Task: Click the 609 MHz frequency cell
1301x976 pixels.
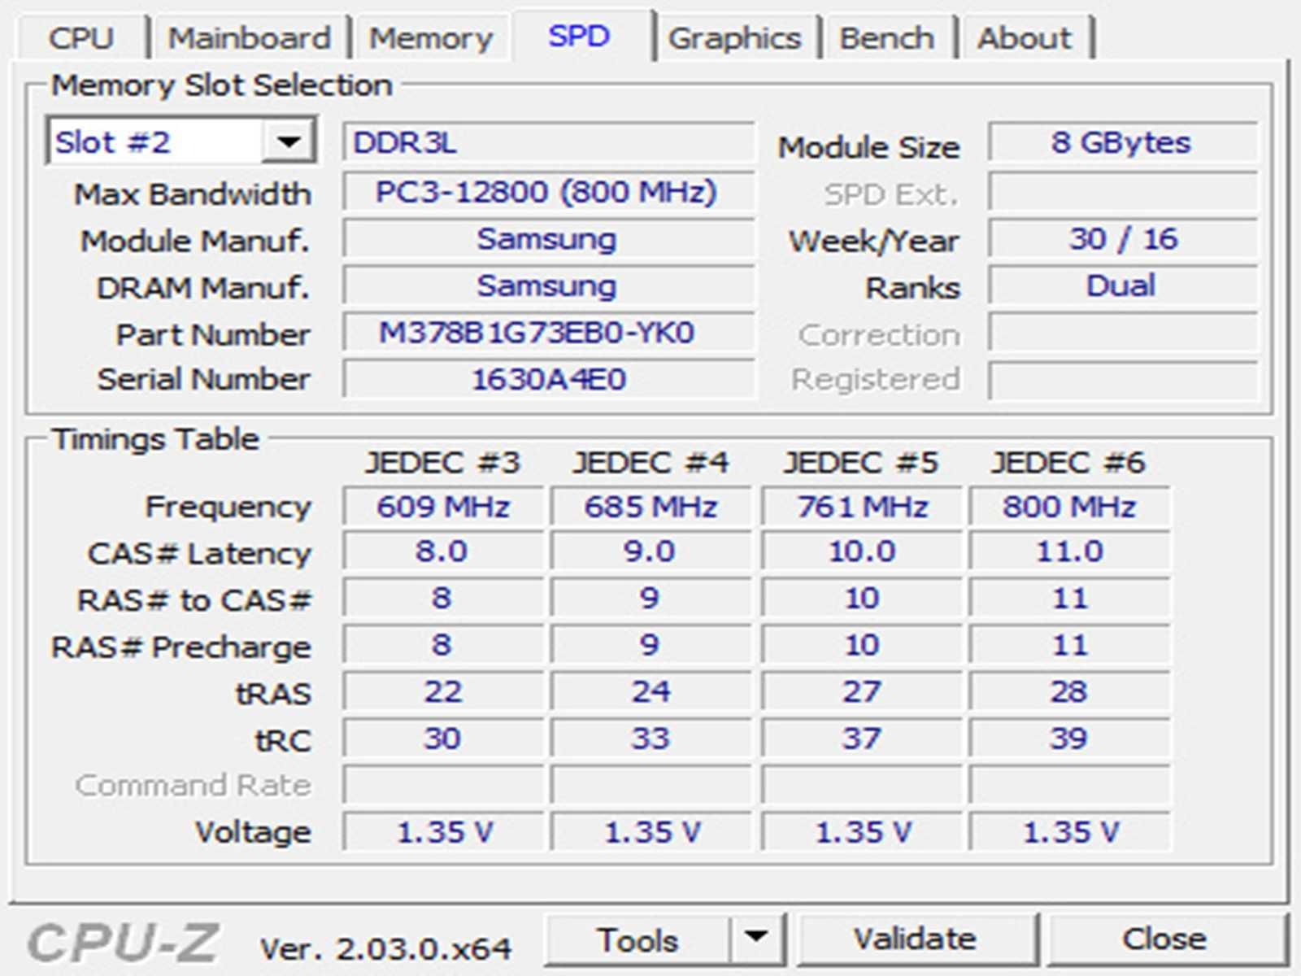Action: pos(443,507)
